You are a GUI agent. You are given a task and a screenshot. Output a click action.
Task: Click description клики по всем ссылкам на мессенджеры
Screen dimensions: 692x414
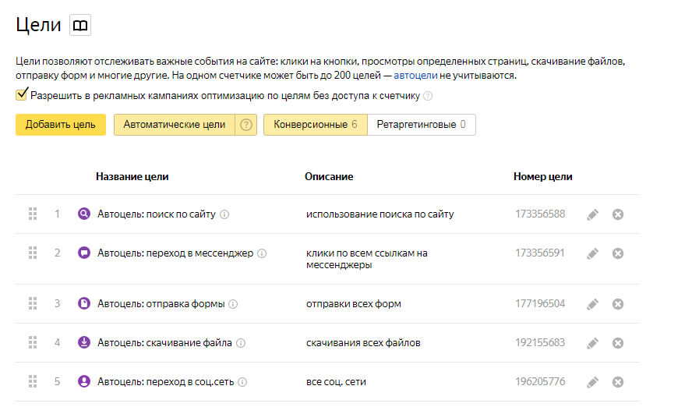pos(367,259)
